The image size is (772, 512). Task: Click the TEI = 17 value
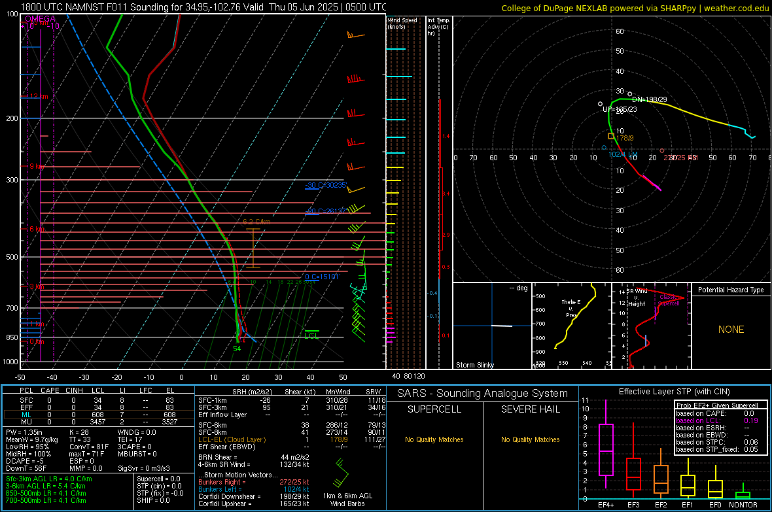point(130,439)
